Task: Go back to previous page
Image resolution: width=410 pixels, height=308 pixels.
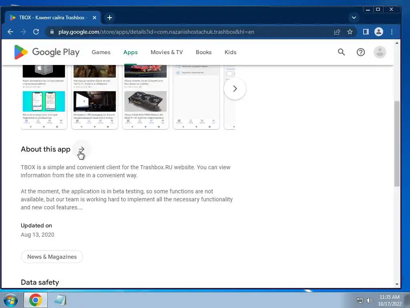Action: point(10,32)
